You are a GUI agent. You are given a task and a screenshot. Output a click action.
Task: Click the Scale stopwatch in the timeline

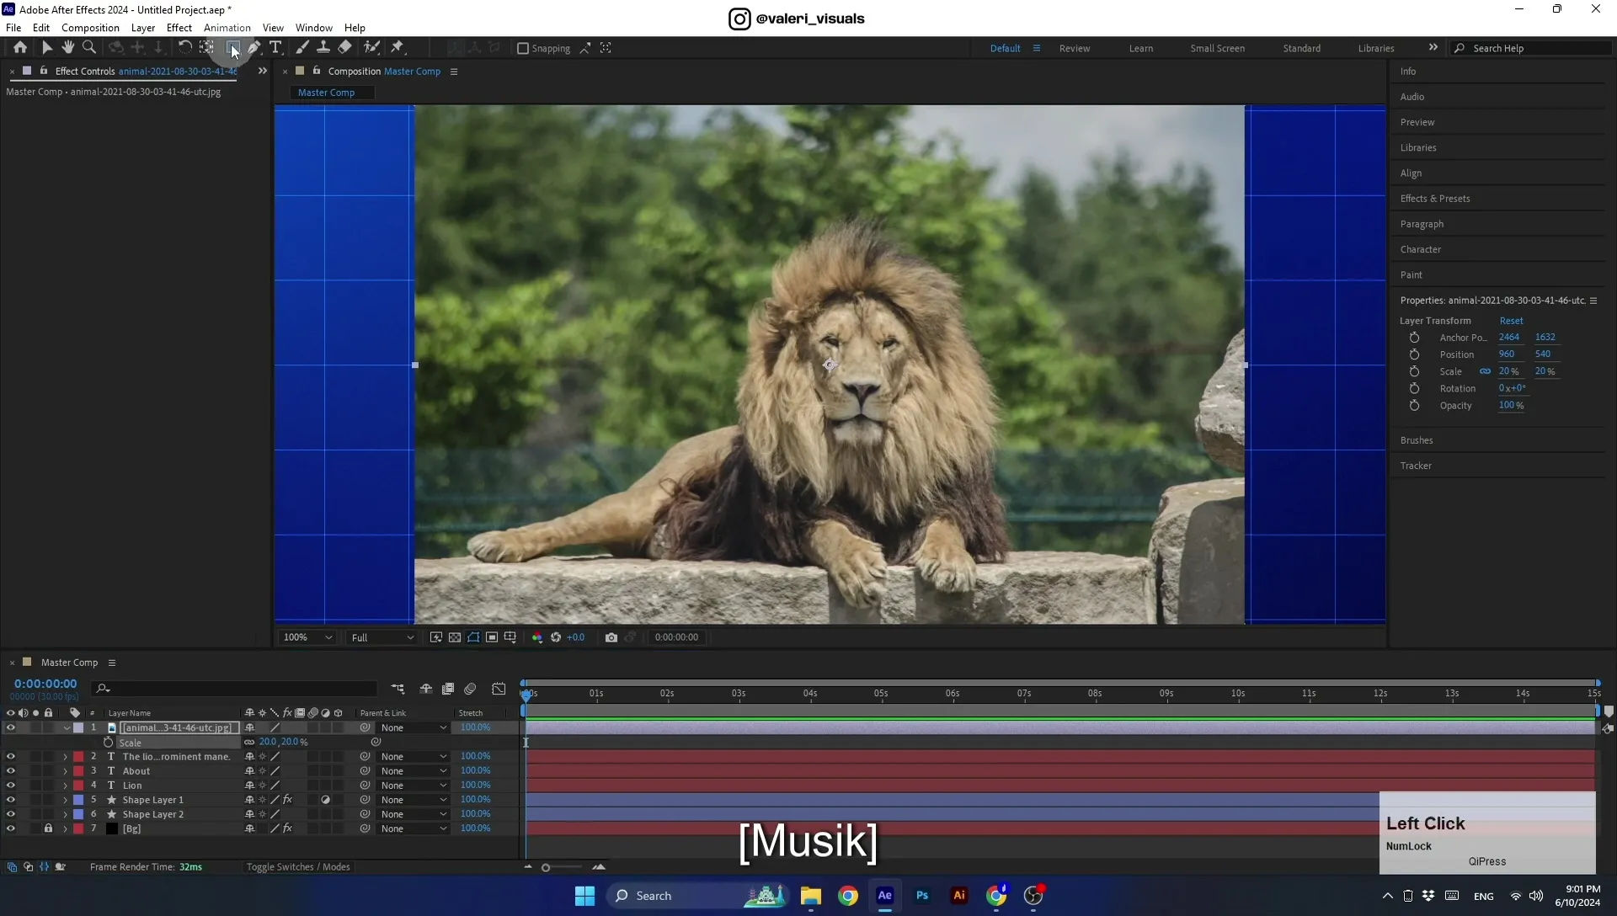tap(108, 743)
